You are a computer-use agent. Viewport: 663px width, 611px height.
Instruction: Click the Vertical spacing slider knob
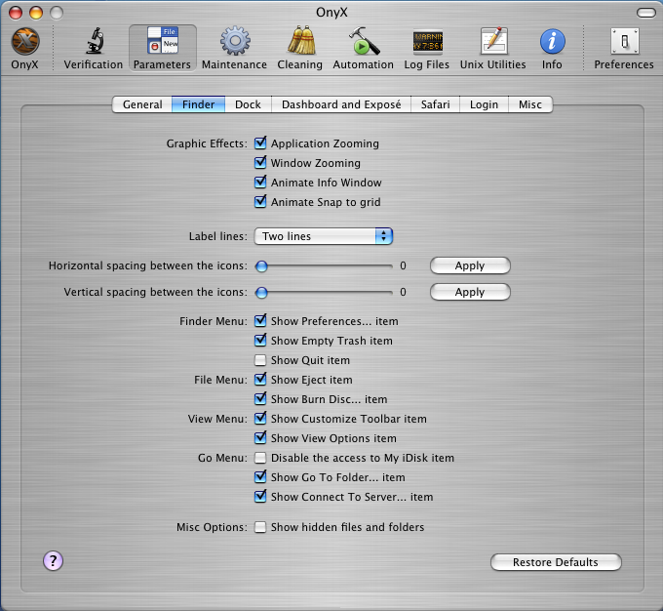261,292
